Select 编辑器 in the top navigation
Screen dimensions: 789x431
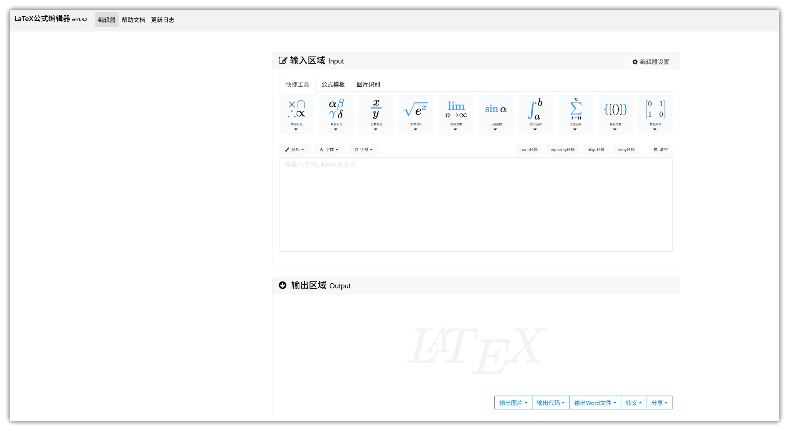107,20
